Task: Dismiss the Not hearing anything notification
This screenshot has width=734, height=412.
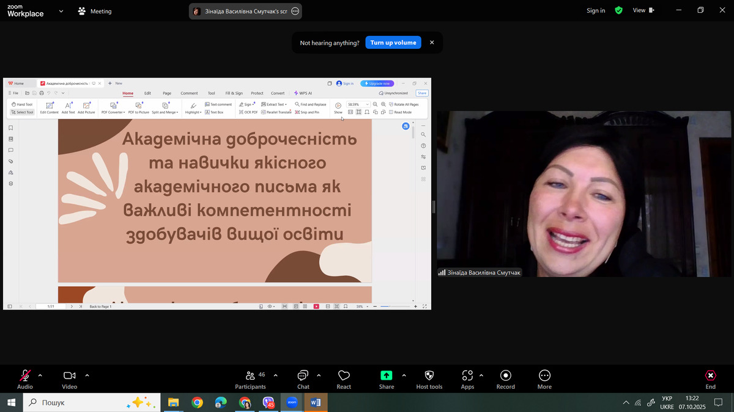Action: coord(432,43)
